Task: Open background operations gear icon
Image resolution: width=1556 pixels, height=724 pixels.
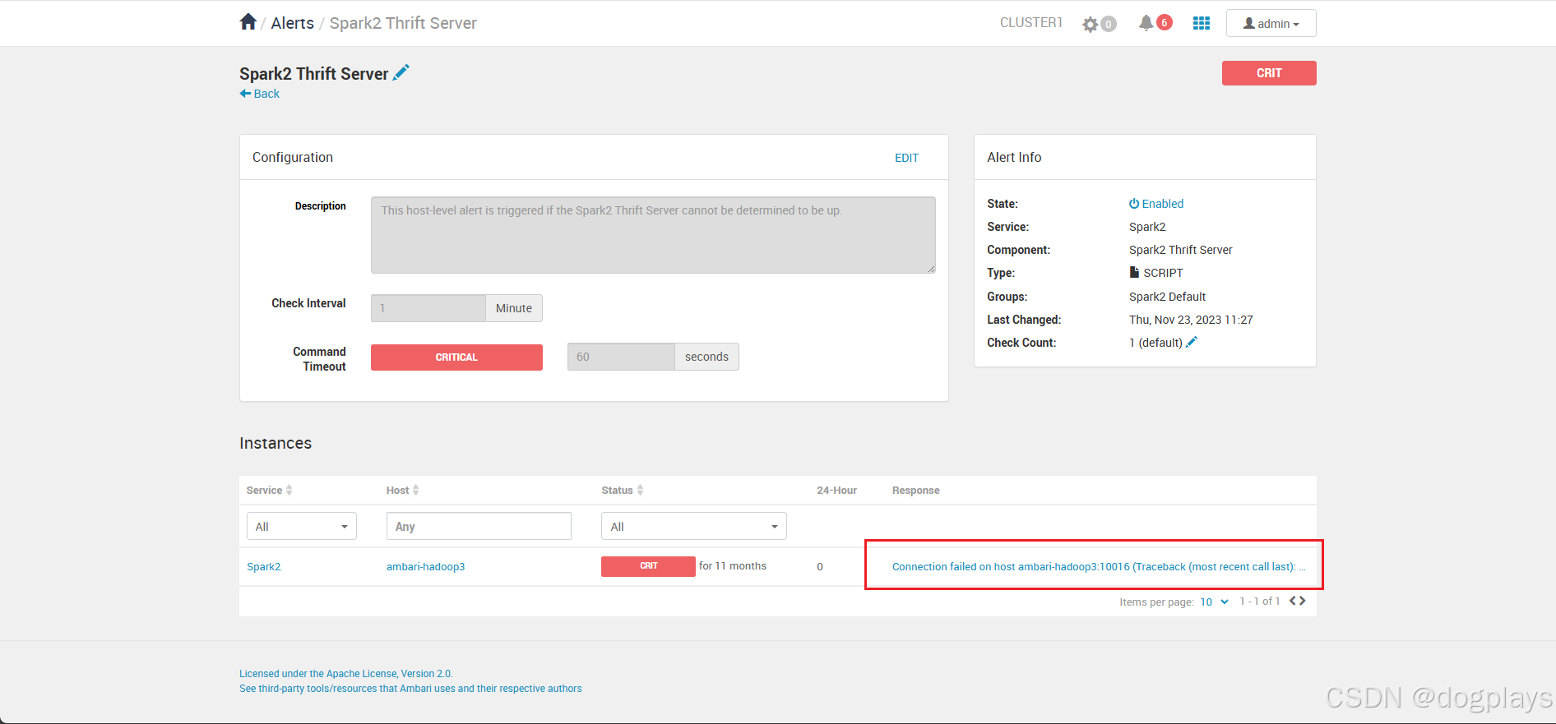Action: click(x=1091, y=24)
